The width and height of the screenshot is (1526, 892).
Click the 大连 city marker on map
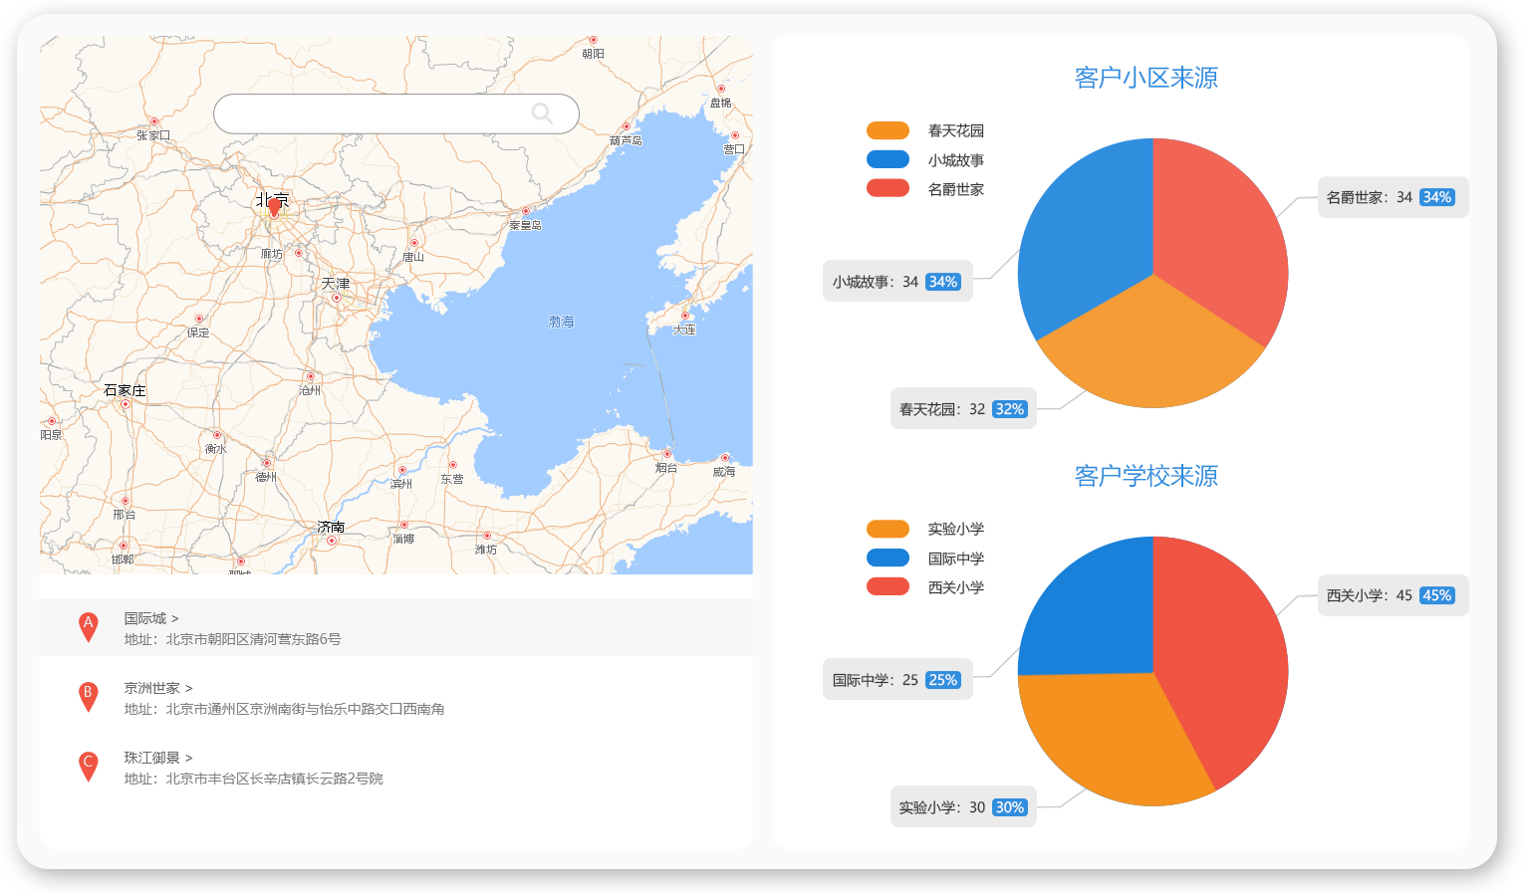coord(684,317)
